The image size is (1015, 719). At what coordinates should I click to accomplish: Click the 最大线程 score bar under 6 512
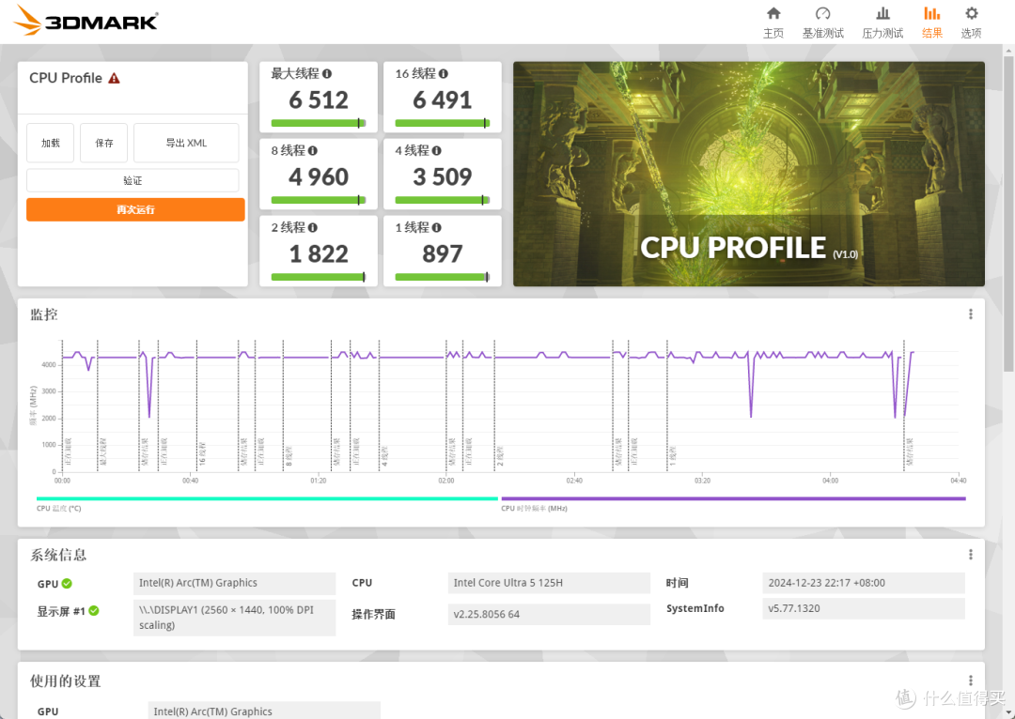(x=319, y=123)
